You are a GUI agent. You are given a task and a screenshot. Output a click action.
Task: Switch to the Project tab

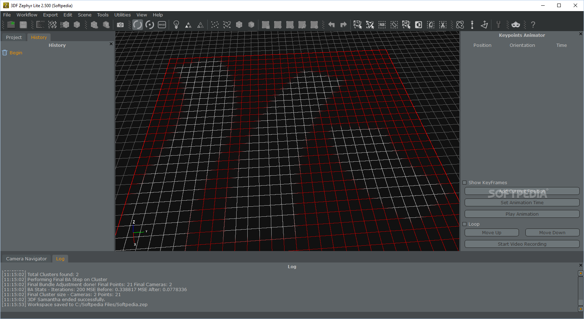coord(14,37)
